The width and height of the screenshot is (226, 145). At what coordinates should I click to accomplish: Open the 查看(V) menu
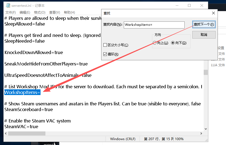point(54,12)
